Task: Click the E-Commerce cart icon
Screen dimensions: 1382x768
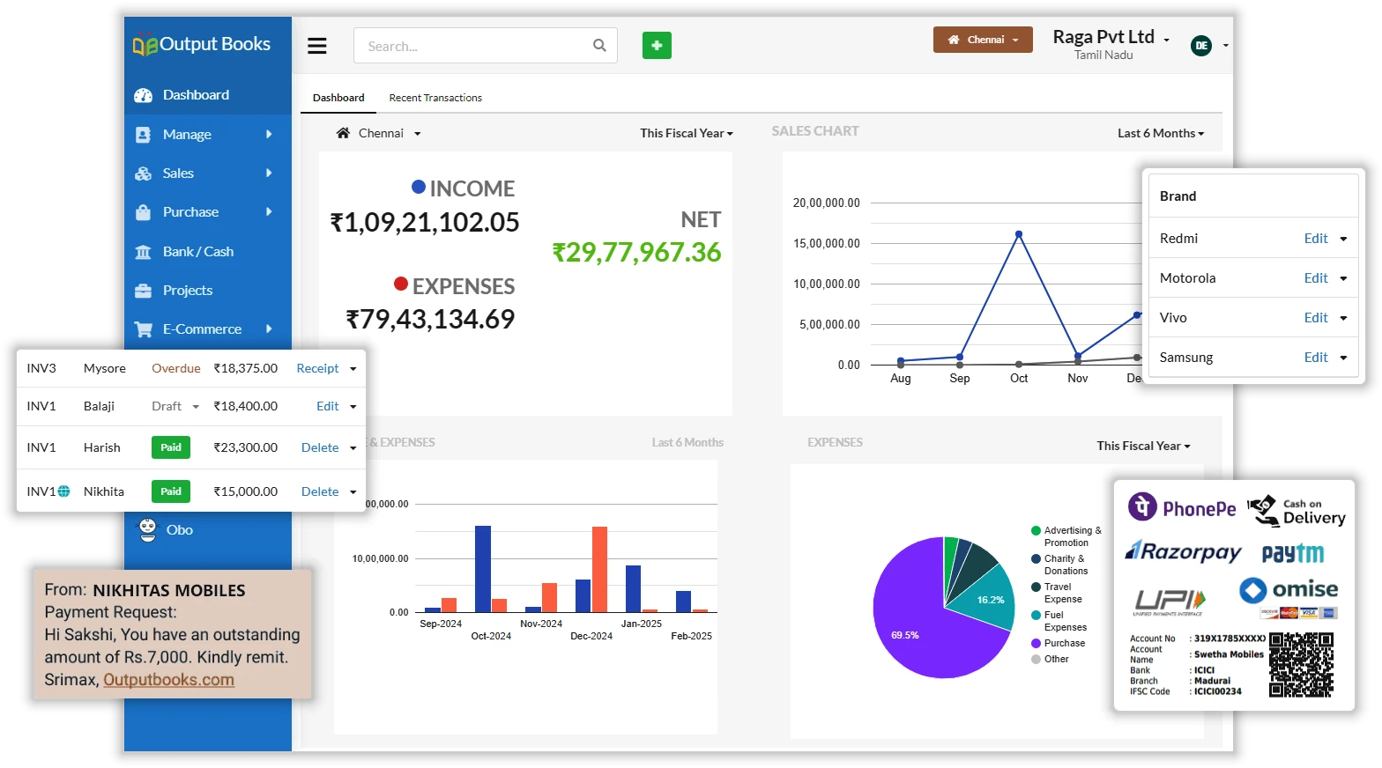Action: click(143, 329)
